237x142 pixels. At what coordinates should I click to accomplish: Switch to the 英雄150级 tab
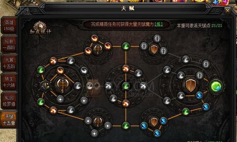click(x=9, y=26)
